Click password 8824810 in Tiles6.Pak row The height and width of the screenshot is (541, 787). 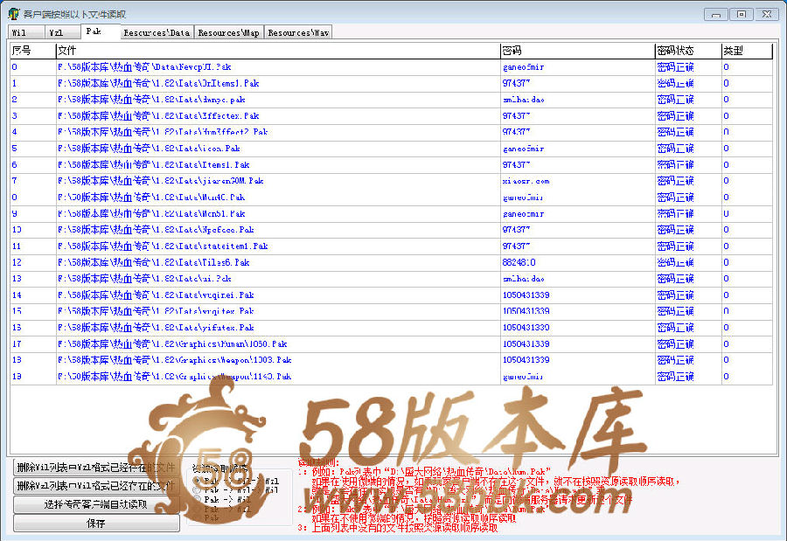click(x=519, y=262)
